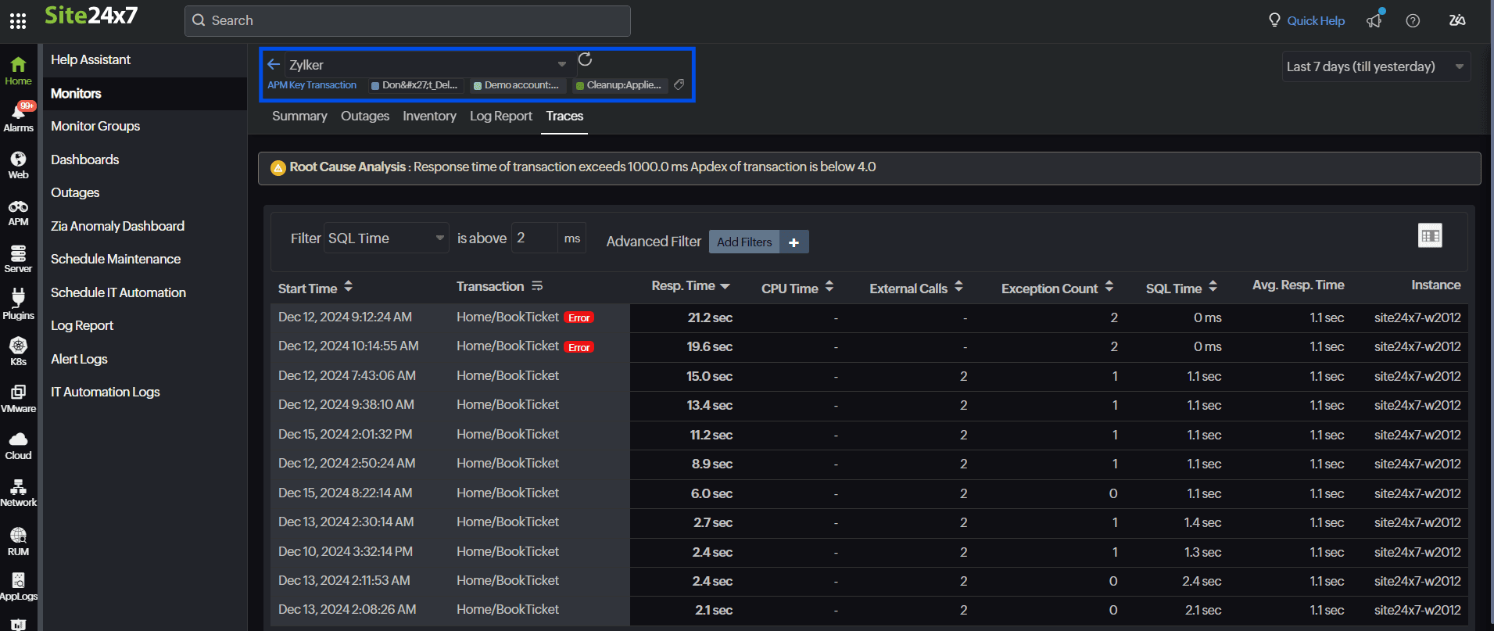The height and width of the screenshot is (631, 1494).
Task: Open the help question mark icon
Action: point(1413,21)
